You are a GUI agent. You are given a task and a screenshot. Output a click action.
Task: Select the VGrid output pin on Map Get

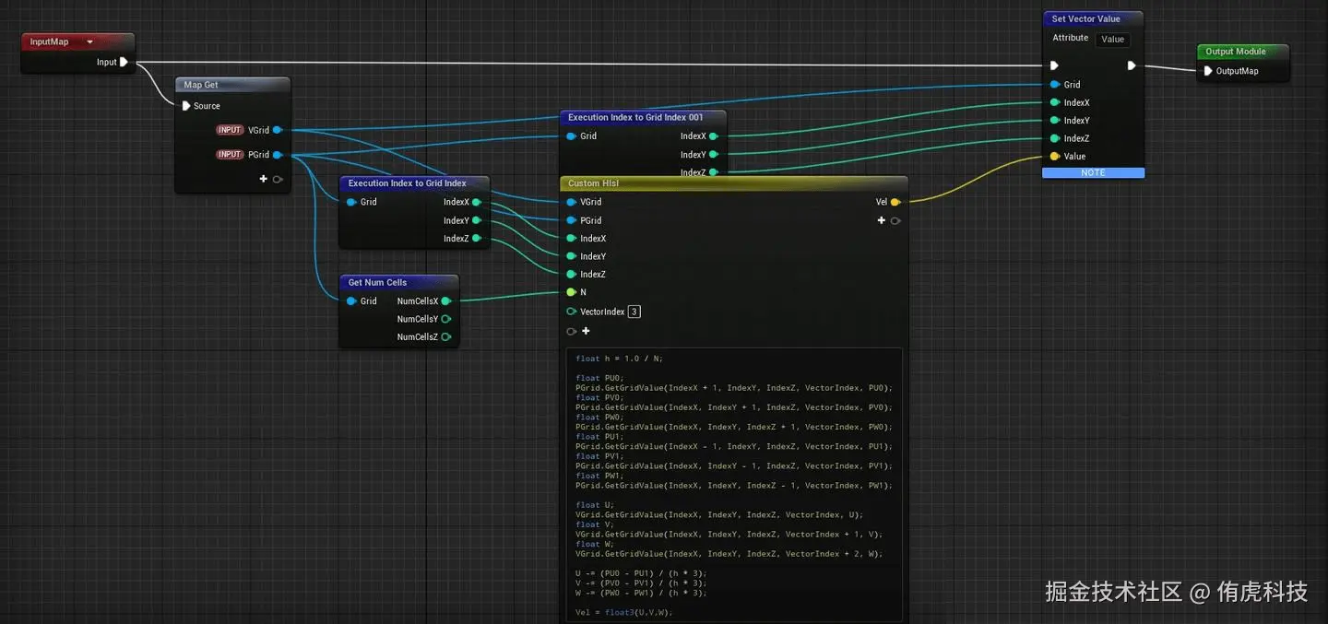tap(277, 130)
